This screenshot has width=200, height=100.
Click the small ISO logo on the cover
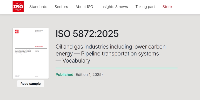pyautogui.click(x=17, y=31)
